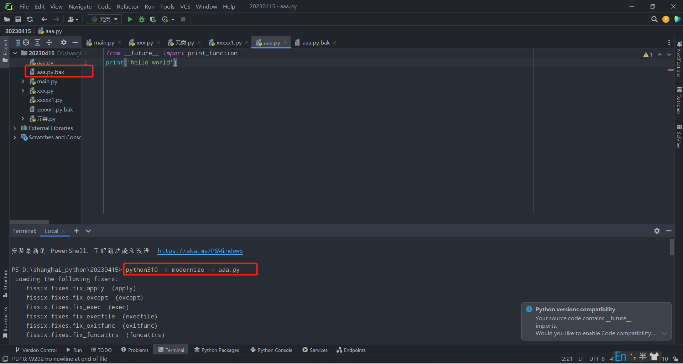Open the Python Console tool window
Viewport: 683px width, 364px height.
272,350
